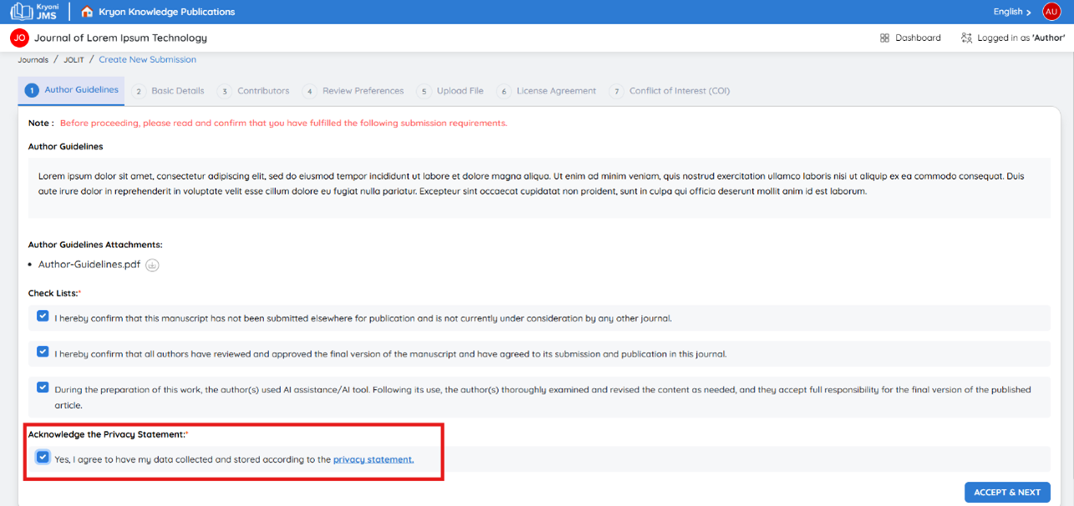Click the Kryon Knowledge Publications title

(x=166, y=12)
